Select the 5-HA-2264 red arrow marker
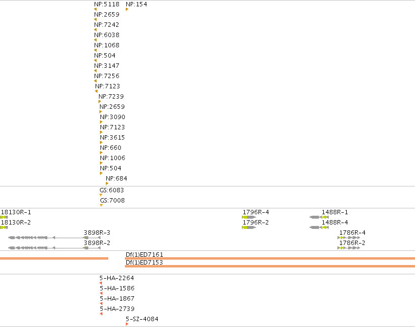Screen dimensions: 415x327 (x=100, y=283)
